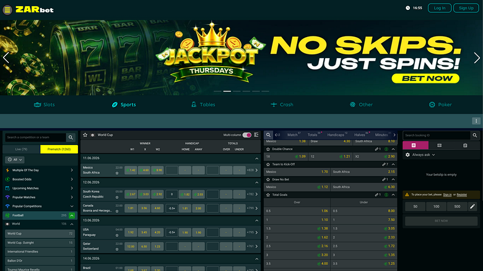Viewport: 483px width, 271px height.
Task: Open the Crash games tab
Action: 282,105
